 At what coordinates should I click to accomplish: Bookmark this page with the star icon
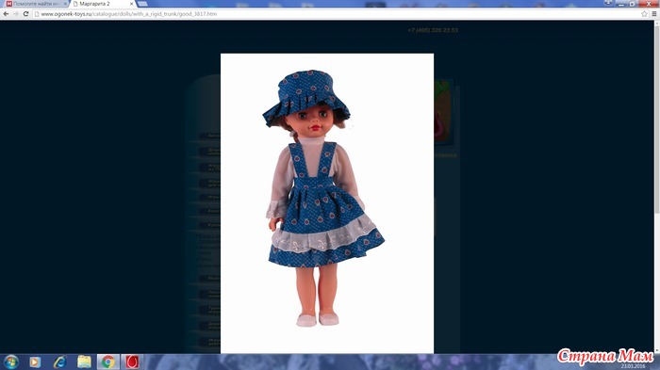[x=644, y=14]
